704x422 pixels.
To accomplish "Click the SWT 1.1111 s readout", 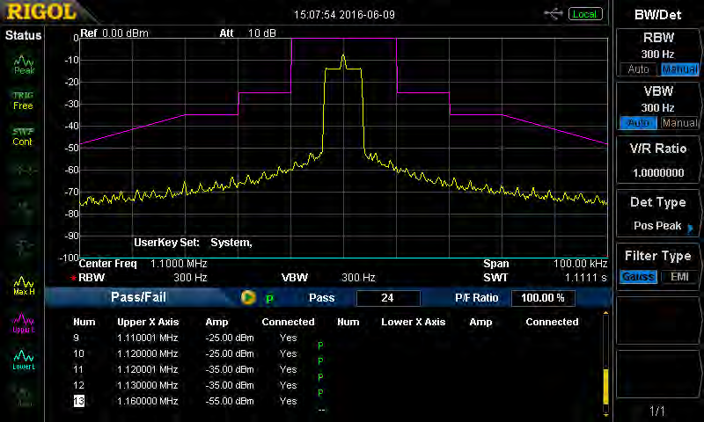I will coord(545,278).
